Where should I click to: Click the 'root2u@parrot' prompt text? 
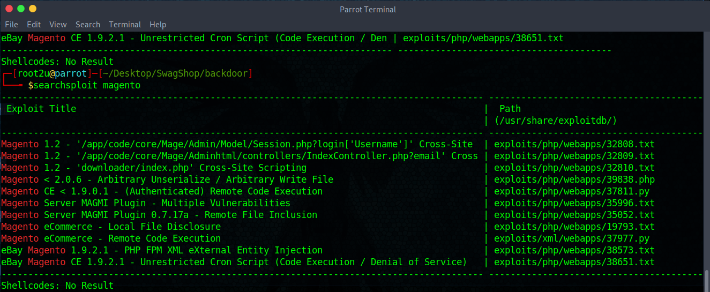point(52,73)
